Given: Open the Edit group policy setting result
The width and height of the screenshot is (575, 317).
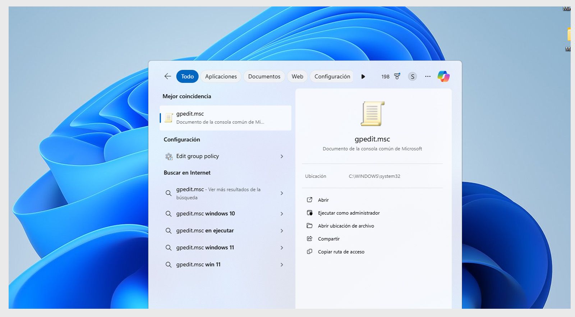Looking at the screenshot, I should [x=225, y=156].
